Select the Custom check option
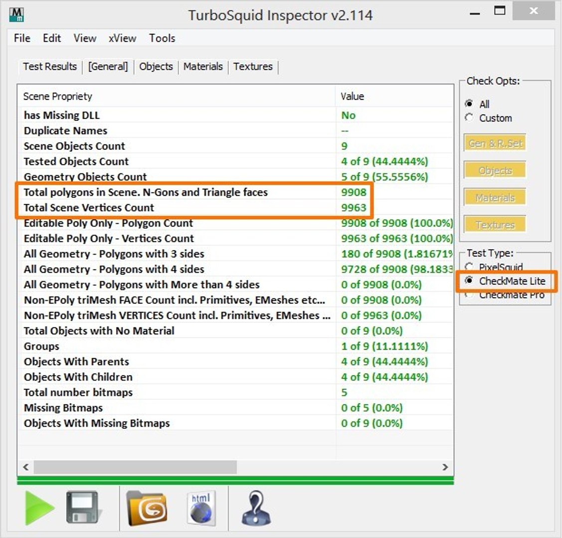 point(488,118)
